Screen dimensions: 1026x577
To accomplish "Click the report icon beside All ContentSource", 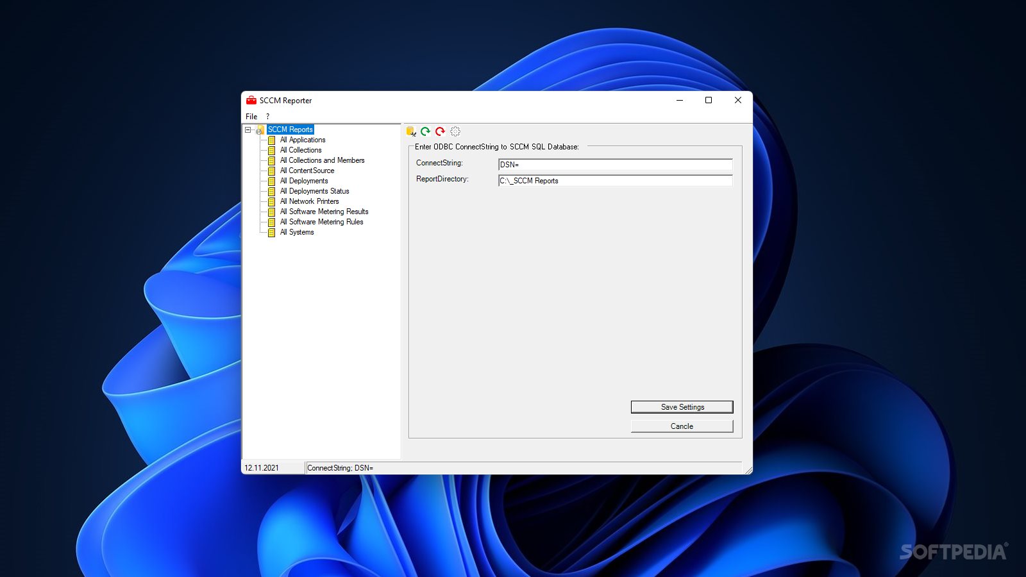I will point(272,171).
